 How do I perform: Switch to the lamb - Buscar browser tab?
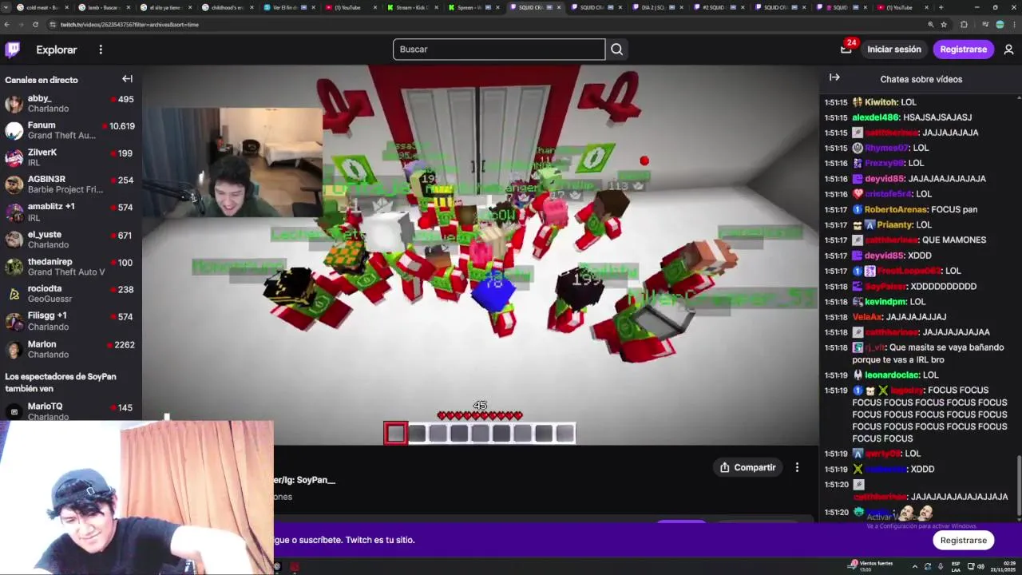104,7
